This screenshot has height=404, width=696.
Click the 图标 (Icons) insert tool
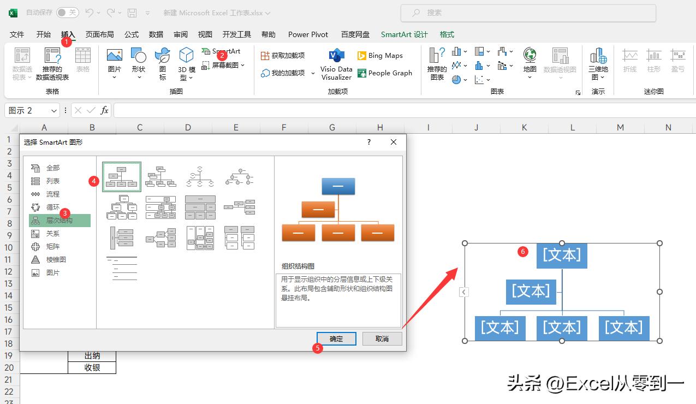162,60
